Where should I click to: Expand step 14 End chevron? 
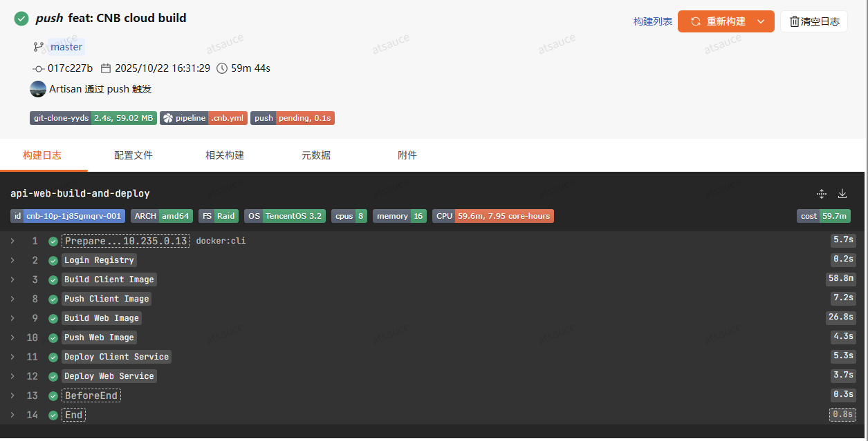12,415
